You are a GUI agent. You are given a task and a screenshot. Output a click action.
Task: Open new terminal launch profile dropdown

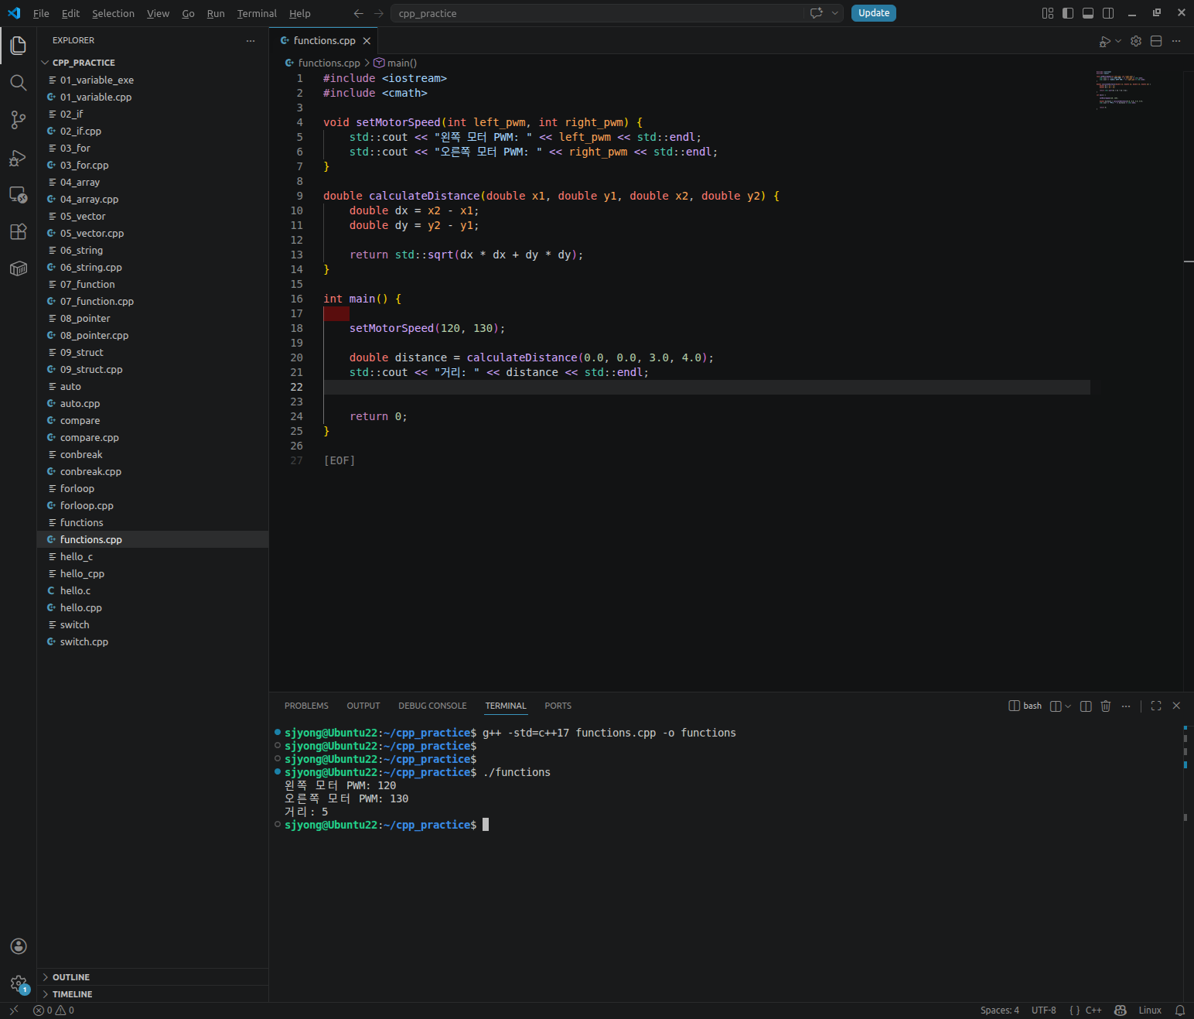[1068, 706]
